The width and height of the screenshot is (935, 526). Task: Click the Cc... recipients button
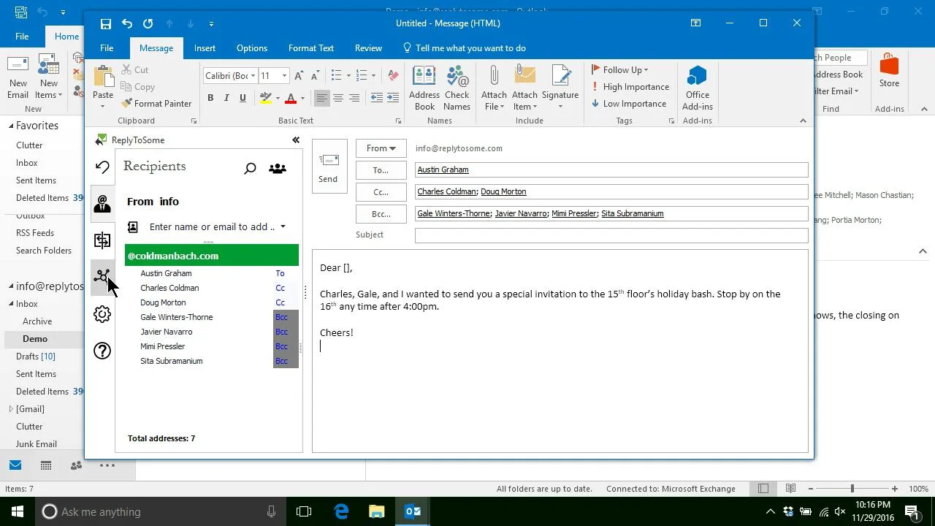click(x=381, y=192)
